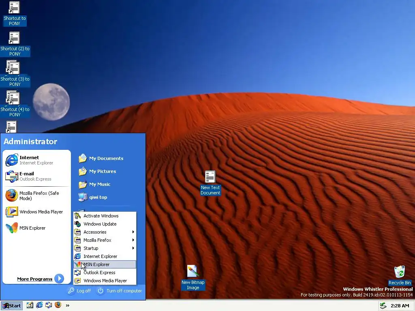Open the Shortcut to PONY desktop icon

coord(14,14)
